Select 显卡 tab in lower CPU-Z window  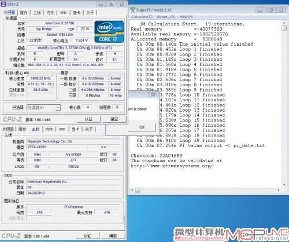click(75, 130)
